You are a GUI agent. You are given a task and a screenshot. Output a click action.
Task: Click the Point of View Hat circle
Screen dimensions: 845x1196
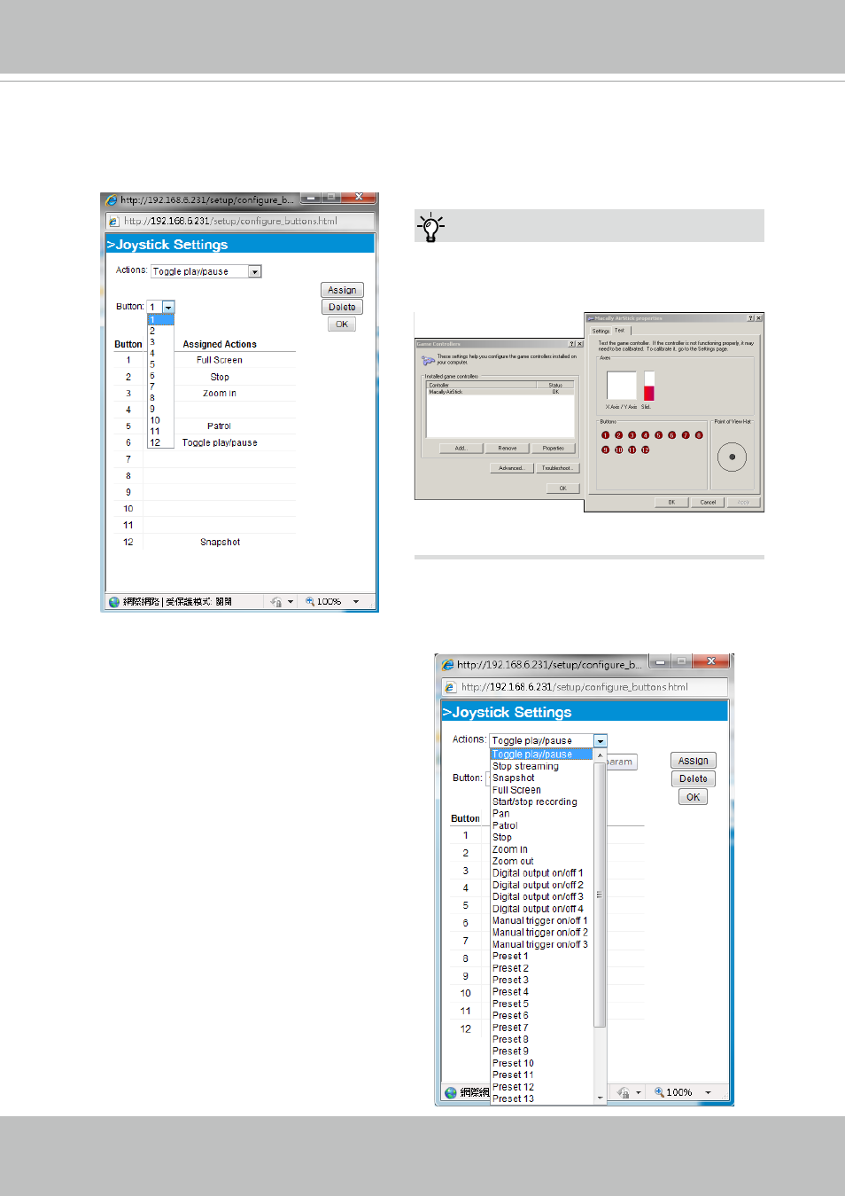coord(732,457)
